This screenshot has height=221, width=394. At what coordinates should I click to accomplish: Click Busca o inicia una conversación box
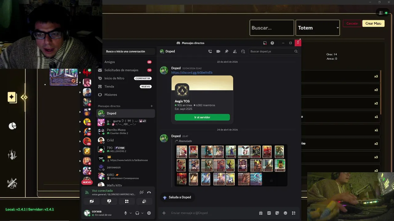pyautogui.click(x=125, y=51)
